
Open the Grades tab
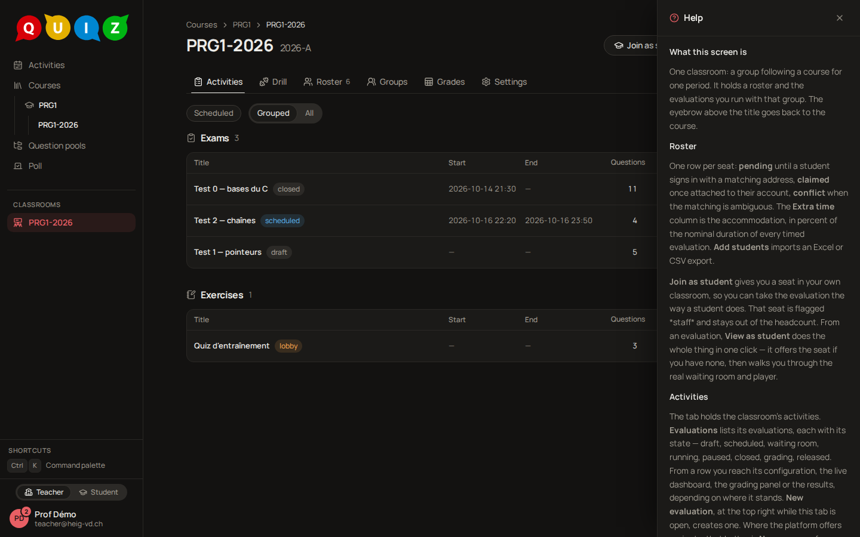point(444,82)
